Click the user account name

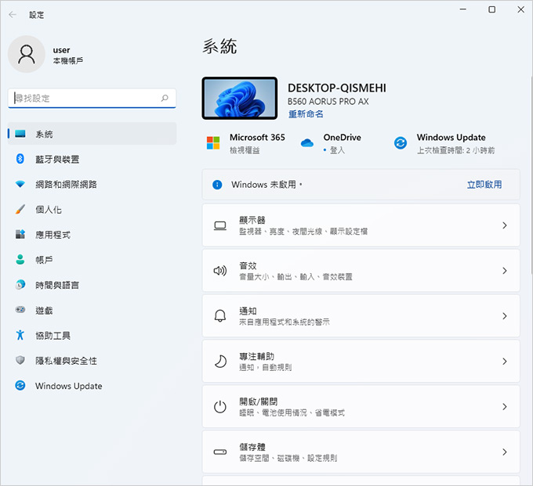tap(61, 50)
